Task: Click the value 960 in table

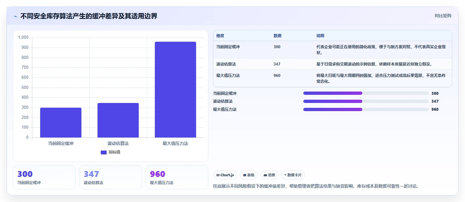Action: click(x=277, y=76)
